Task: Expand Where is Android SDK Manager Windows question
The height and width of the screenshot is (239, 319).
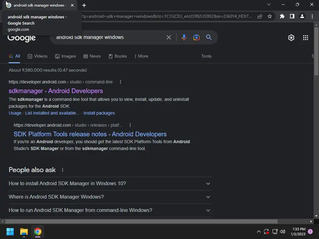Action: coord(110,197)
